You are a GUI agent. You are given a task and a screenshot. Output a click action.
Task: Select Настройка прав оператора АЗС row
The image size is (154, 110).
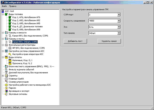point(28,54)
